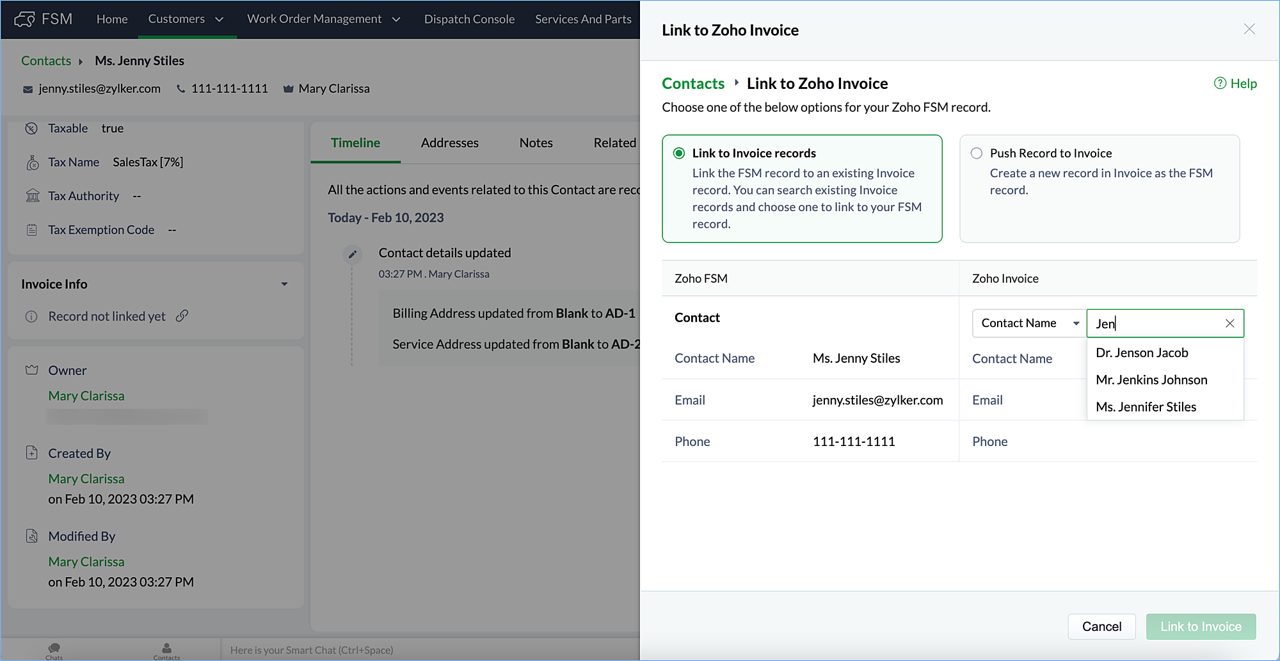1280x661 pixels.
Task: Click the jenny.stiles@zylker.com email in header
Action: (x=99, y=89)
